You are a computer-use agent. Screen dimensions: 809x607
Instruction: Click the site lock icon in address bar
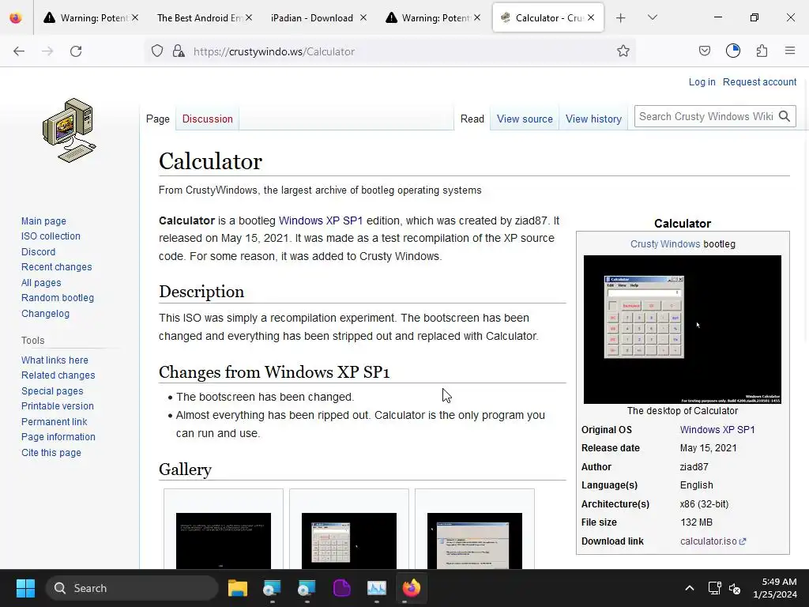[x=179, y=51]
